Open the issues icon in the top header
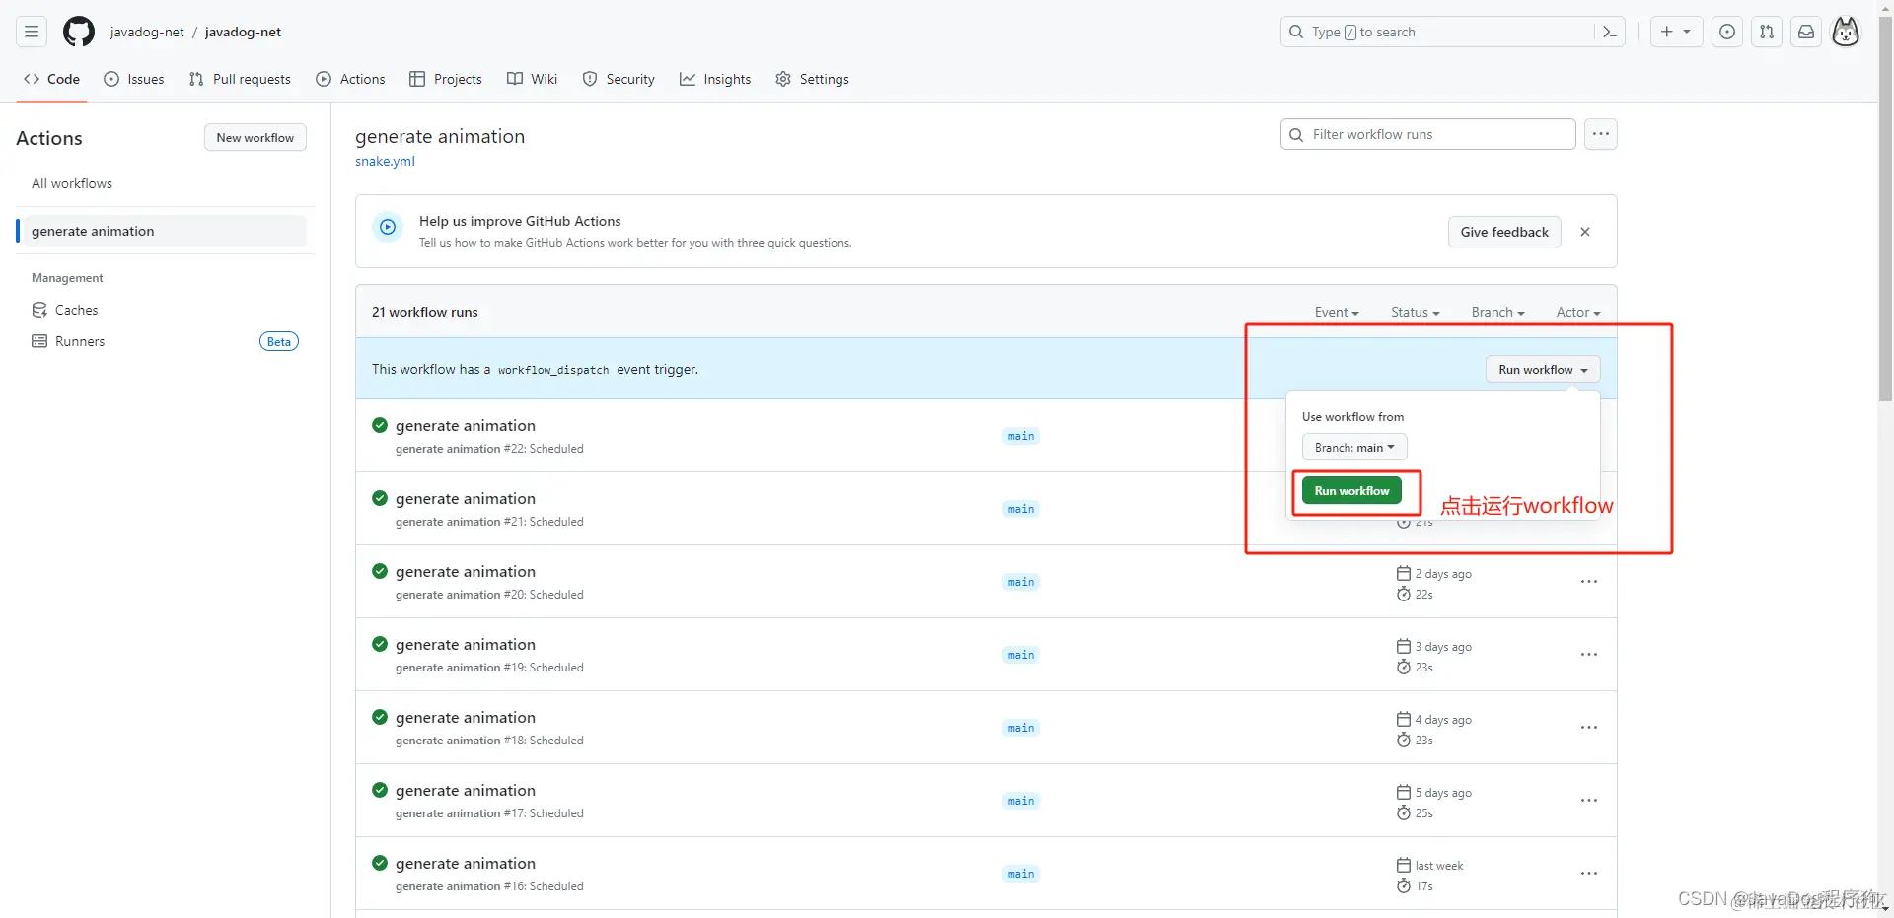The width and height of the screenshot is (1894, 918). point(1727,32)
